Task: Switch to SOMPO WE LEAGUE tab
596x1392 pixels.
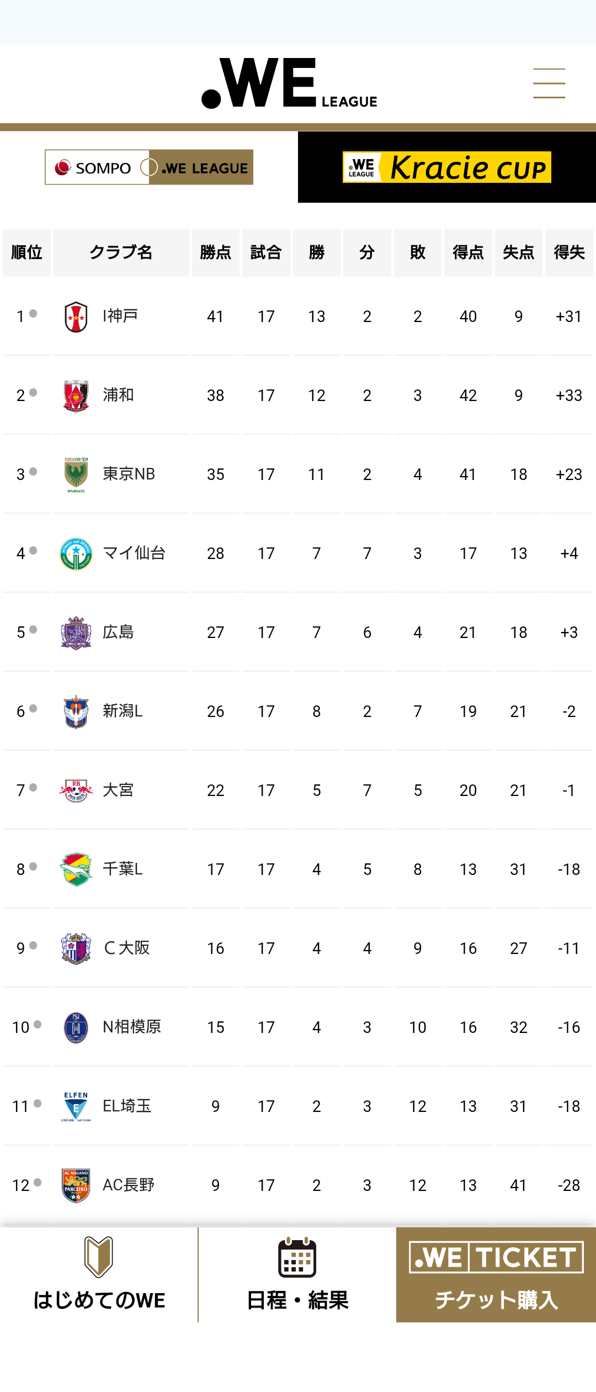Action: (x=149, y=167)
